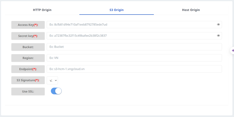234x117 pixels.
Task: Select the S3 Origin tab
Action: [116, 10]
